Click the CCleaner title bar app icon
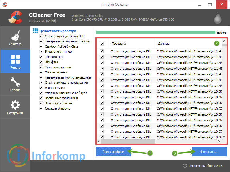230x172 pixels. pos(5,5)
